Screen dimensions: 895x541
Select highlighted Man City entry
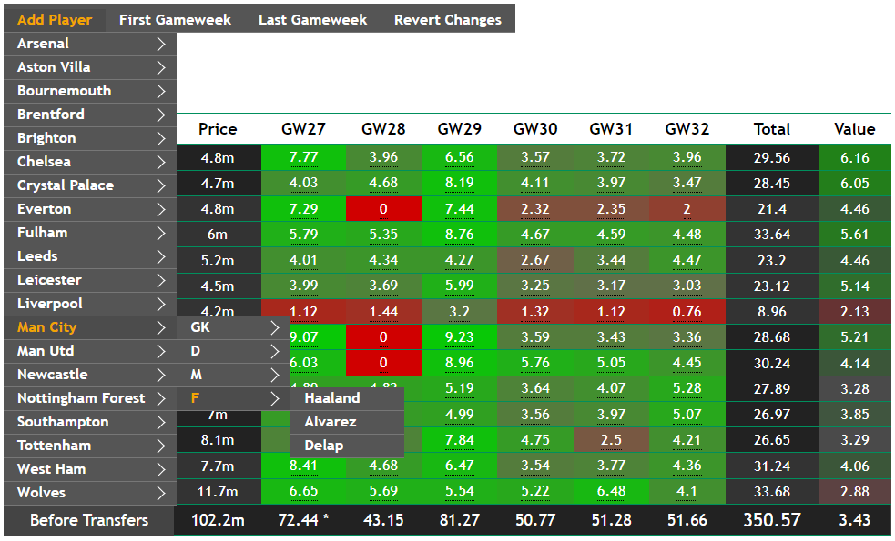click(x=90, y=328)
